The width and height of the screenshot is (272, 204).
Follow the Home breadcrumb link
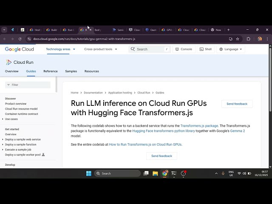[74, 93]
